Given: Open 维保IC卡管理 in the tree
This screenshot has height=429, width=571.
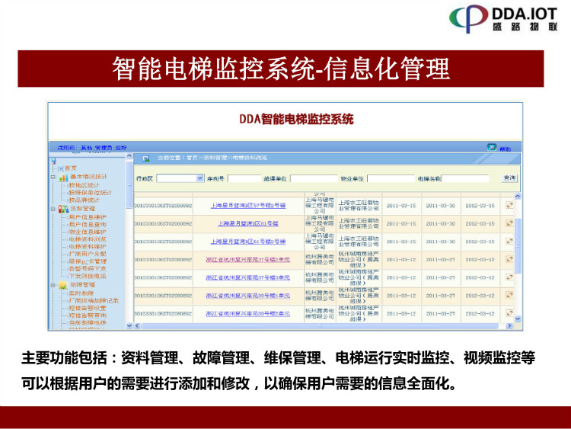Looking at the screenshot, I should click(88, 261).
